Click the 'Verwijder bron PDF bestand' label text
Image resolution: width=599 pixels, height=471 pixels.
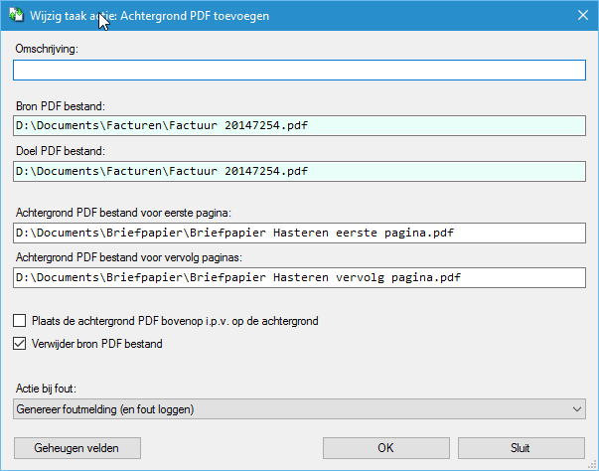point(97,344)
